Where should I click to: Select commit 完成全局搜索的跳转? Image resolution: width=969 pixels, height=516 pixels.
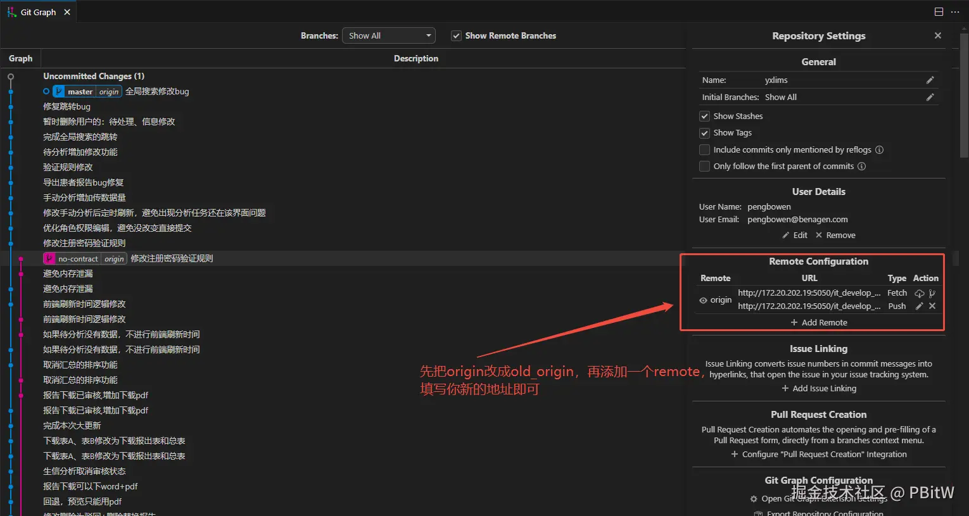[80, 137]
